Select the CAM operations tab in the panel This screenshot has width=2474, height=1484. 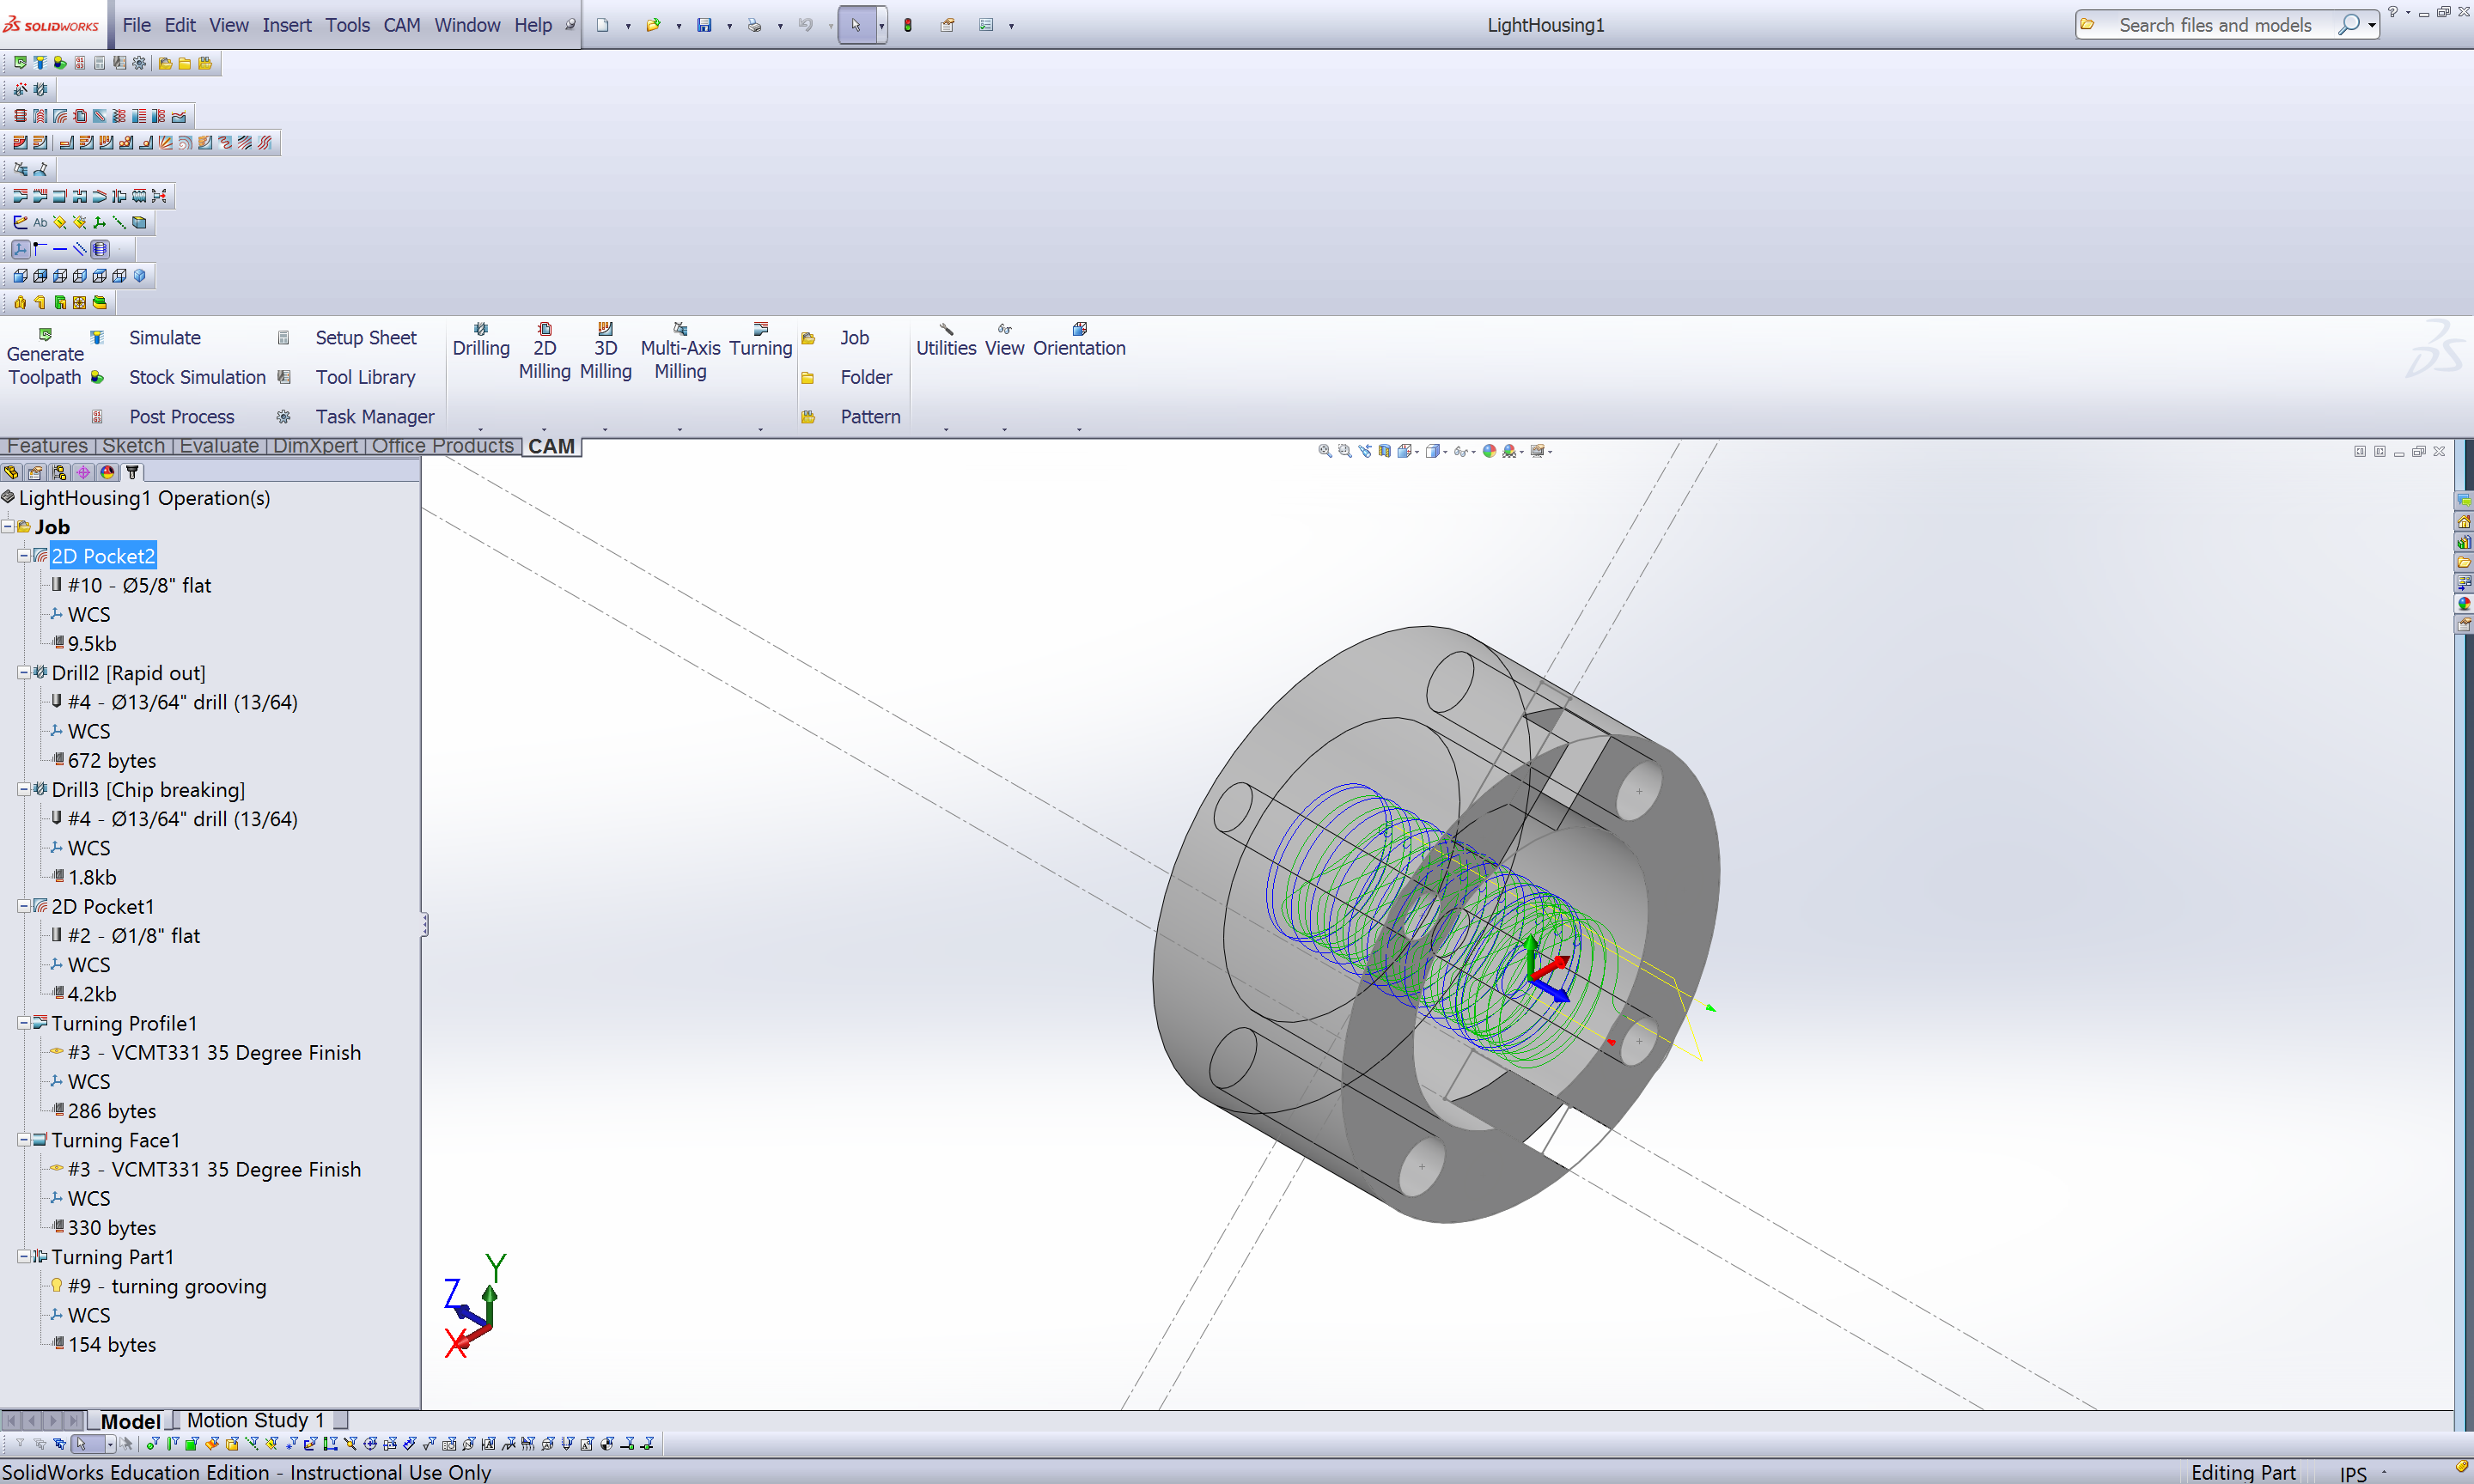[132, 472]
